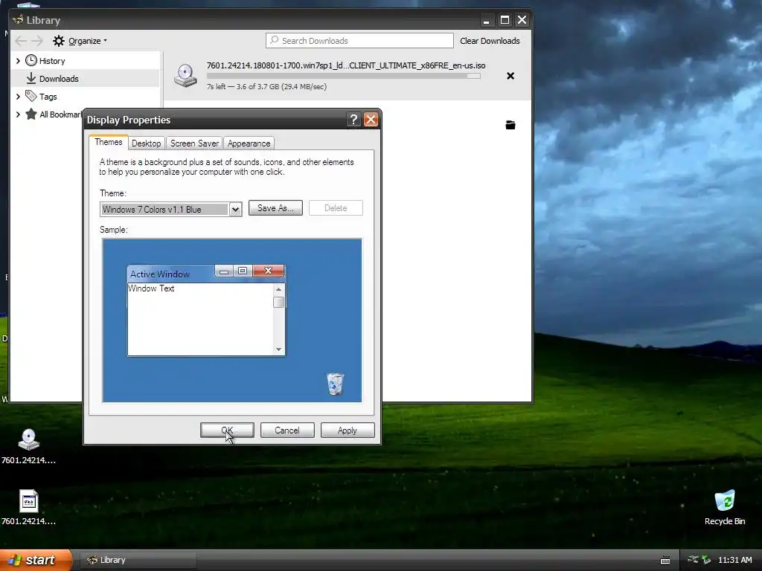Click the on-screen keyboard tray icon
The image size is (762, 571).
[665, 560]
